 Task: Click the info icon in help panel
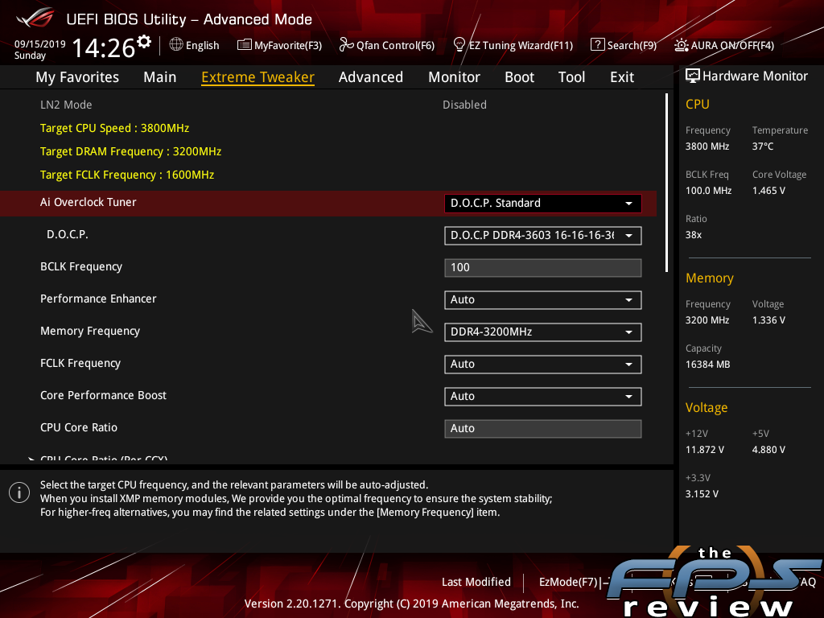pos(19,492)
